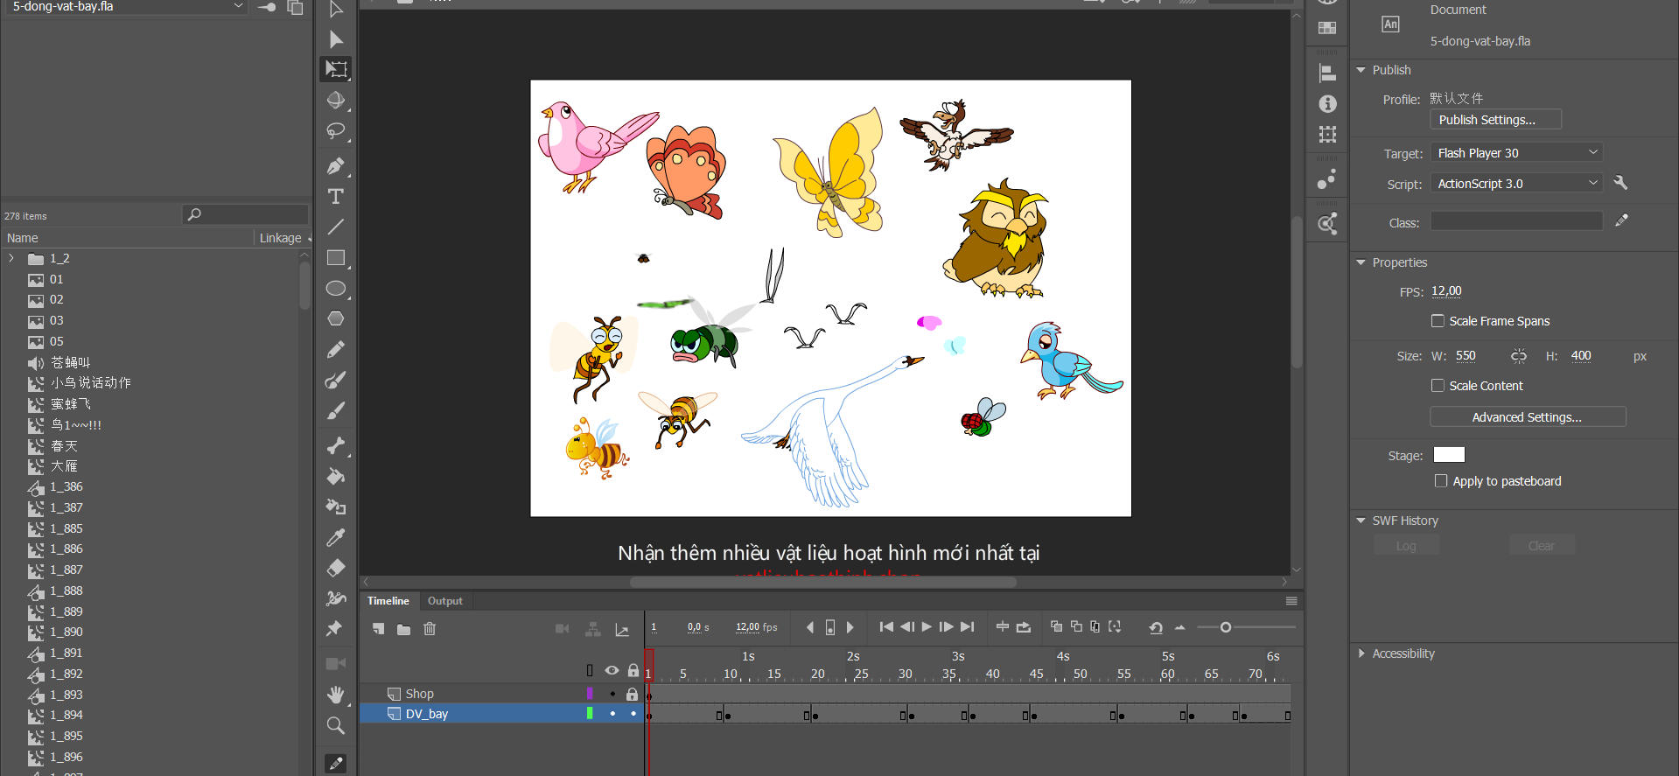Switch to the Output tab
This screenshot has width=1679, height=776.
click(444, 601)
